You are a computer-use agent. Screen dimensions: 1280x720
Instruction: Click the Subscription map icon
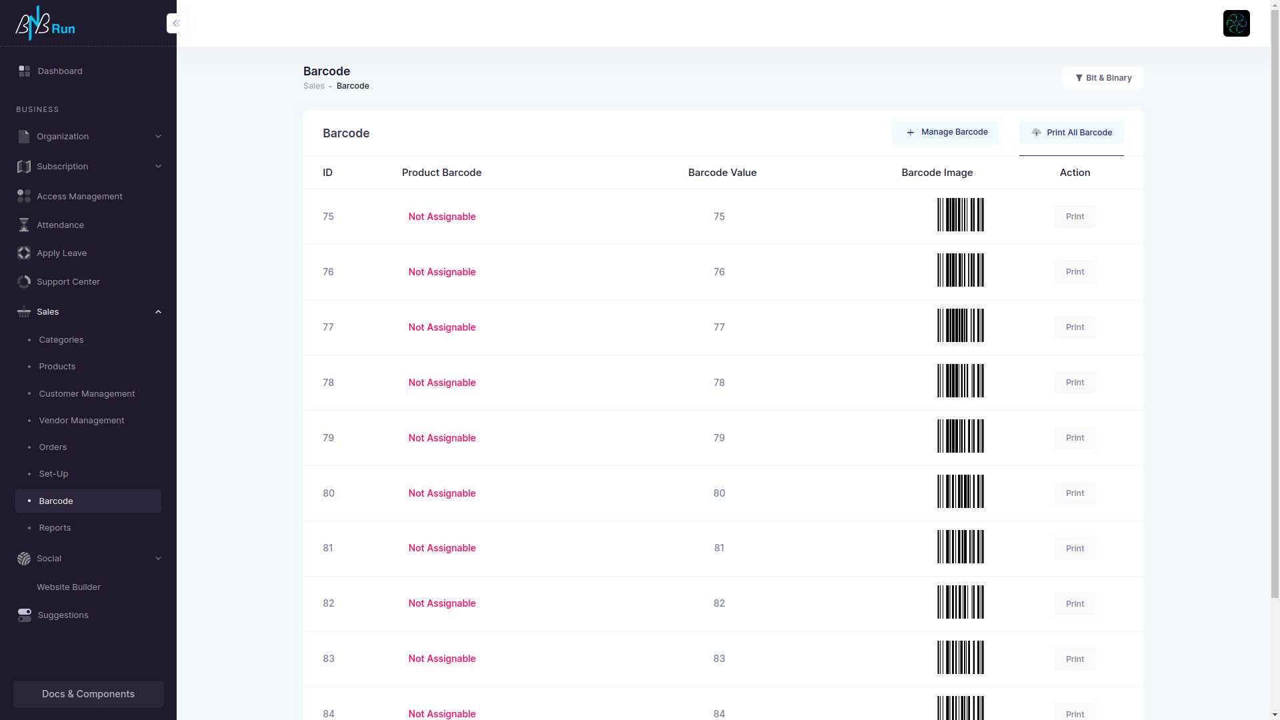coord(24,167)
